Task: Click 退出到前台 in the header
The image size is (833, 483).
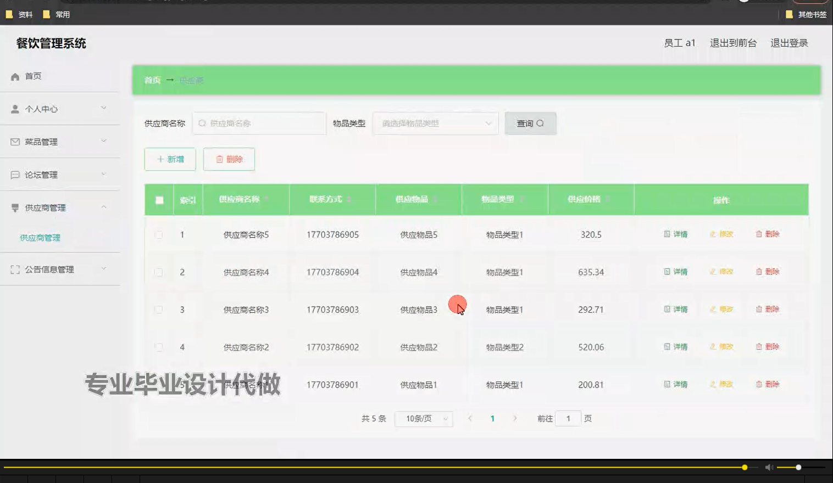Action: (x=733, y=43)
